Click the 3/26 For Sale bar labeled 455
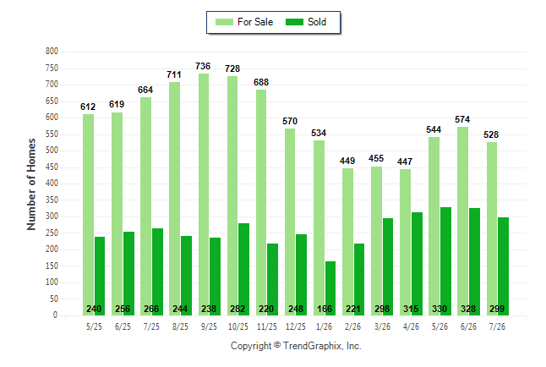The image size is (546, 367). click(x=376, y=241)
